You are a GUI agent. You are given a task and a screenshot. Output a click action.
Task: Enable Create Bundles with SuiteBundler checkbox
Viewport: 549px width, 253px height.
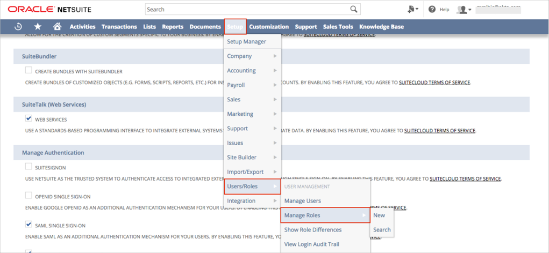[x=28, y=70]
